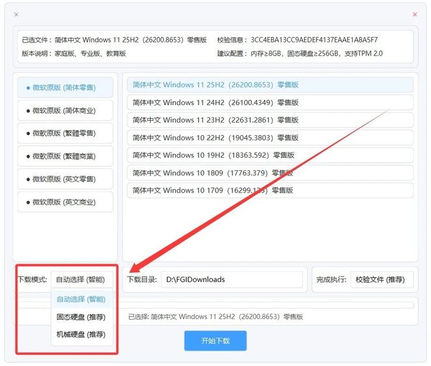Choose Windows 10 1709 零售版 entry
The height and width of the screenshot is (366, 431).
(x=270, y=191)
